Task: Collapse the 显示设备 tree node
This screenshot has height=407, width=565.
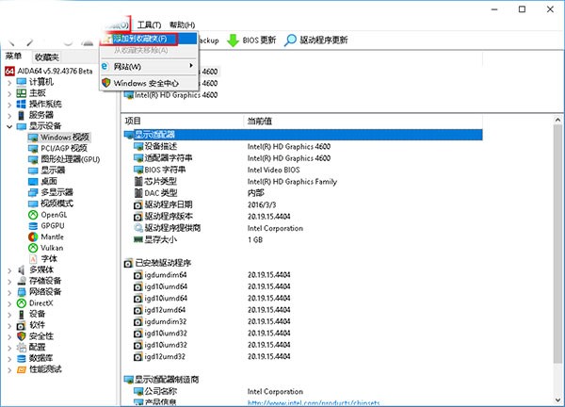Action: tap(9, 126)
